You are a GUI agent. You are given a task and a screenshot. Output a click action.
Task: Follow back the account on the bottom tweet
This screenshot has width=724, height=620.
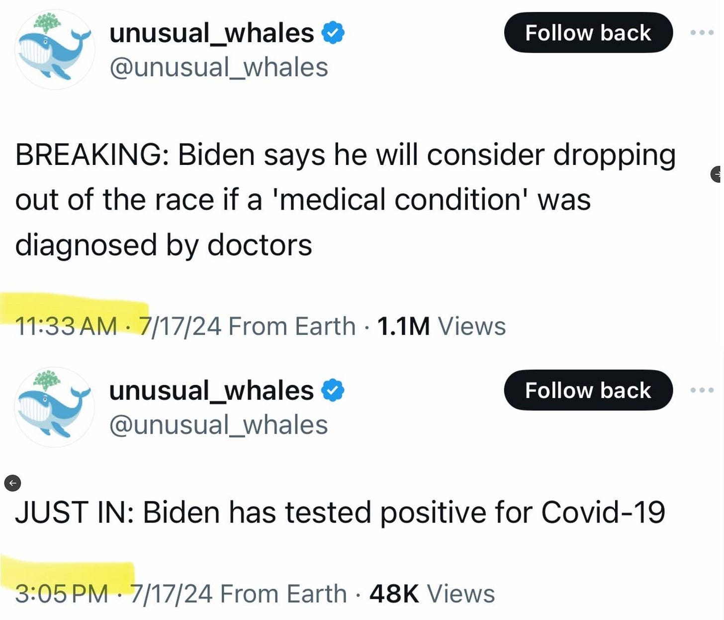[x=588, y=390]
